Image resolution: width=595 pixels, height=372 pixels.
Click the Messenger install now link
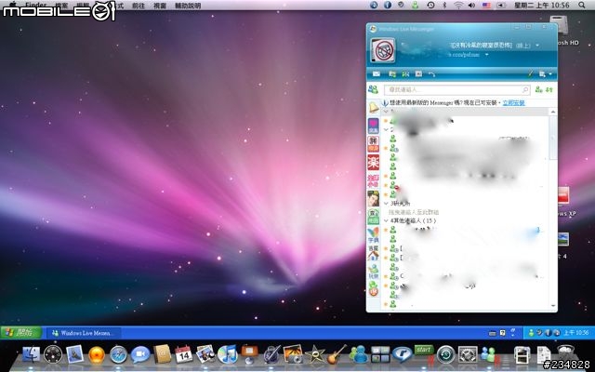click(x=513, y=103)
